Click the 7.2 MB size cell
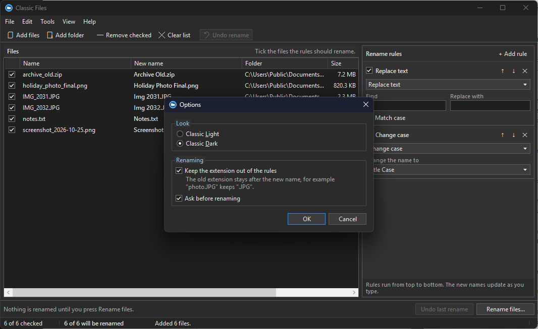Image resolution: width=538 pixels, height=329 pixels. (347, 74)
